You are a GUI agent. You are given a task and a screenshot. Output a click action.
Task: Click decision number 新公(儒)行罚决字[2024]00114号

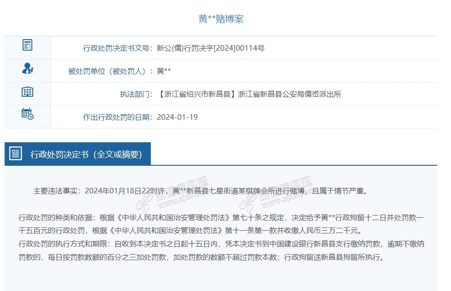point(211,48)
